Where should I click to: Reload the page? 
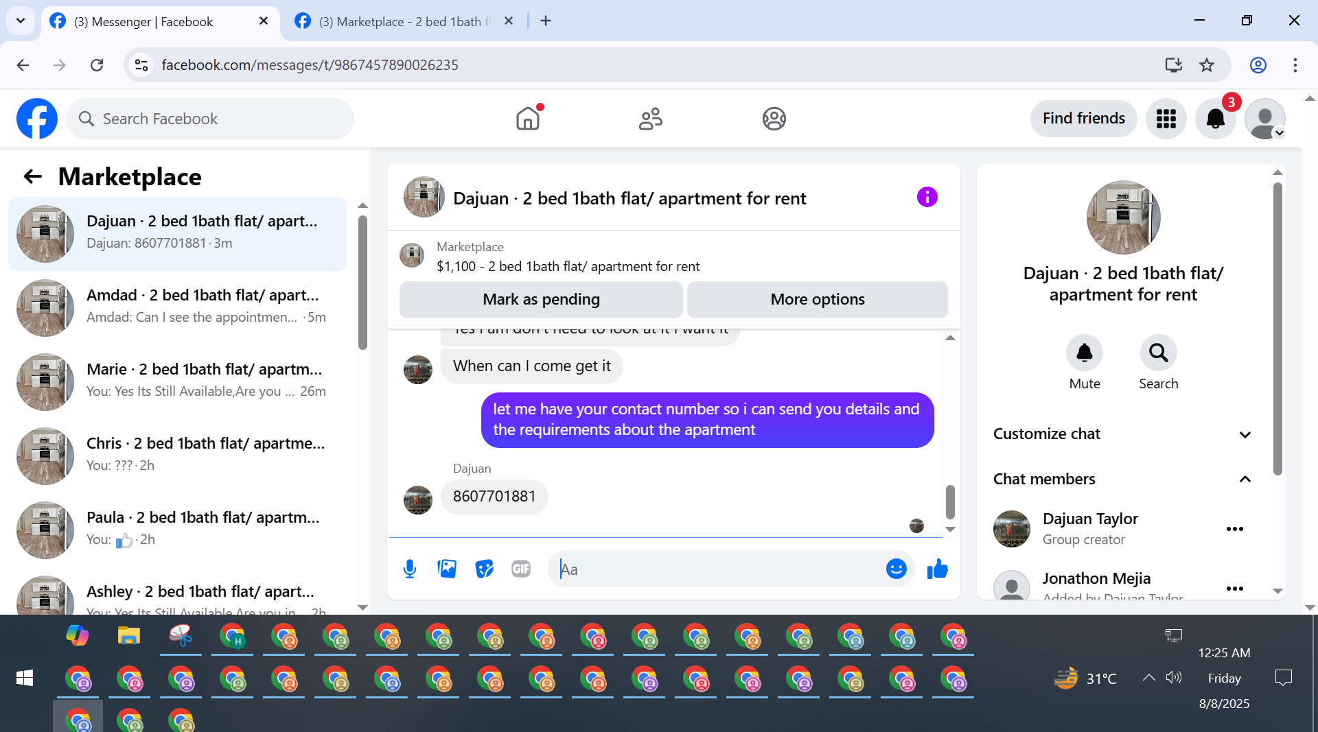click(x=97, y=65)
